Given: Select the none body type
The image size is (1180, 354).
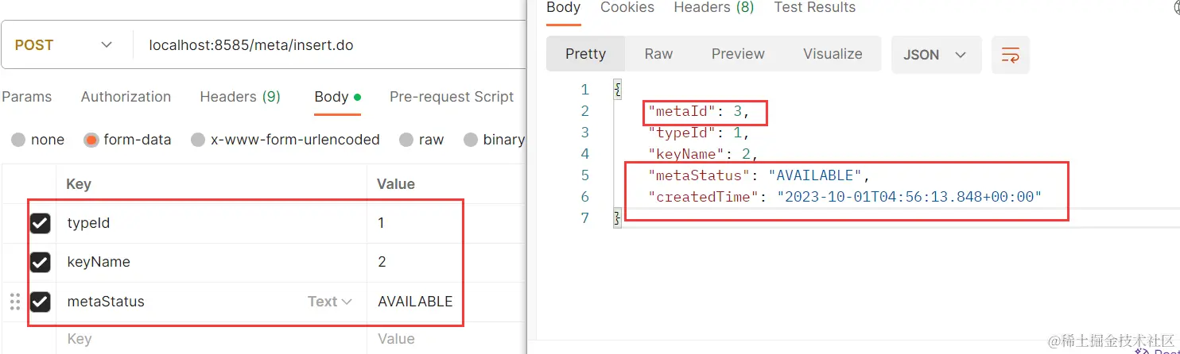Looking at the screenshot, I should tap(37, 140).
